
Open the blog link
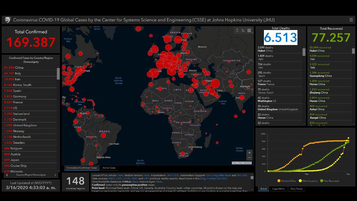(203, 178)
